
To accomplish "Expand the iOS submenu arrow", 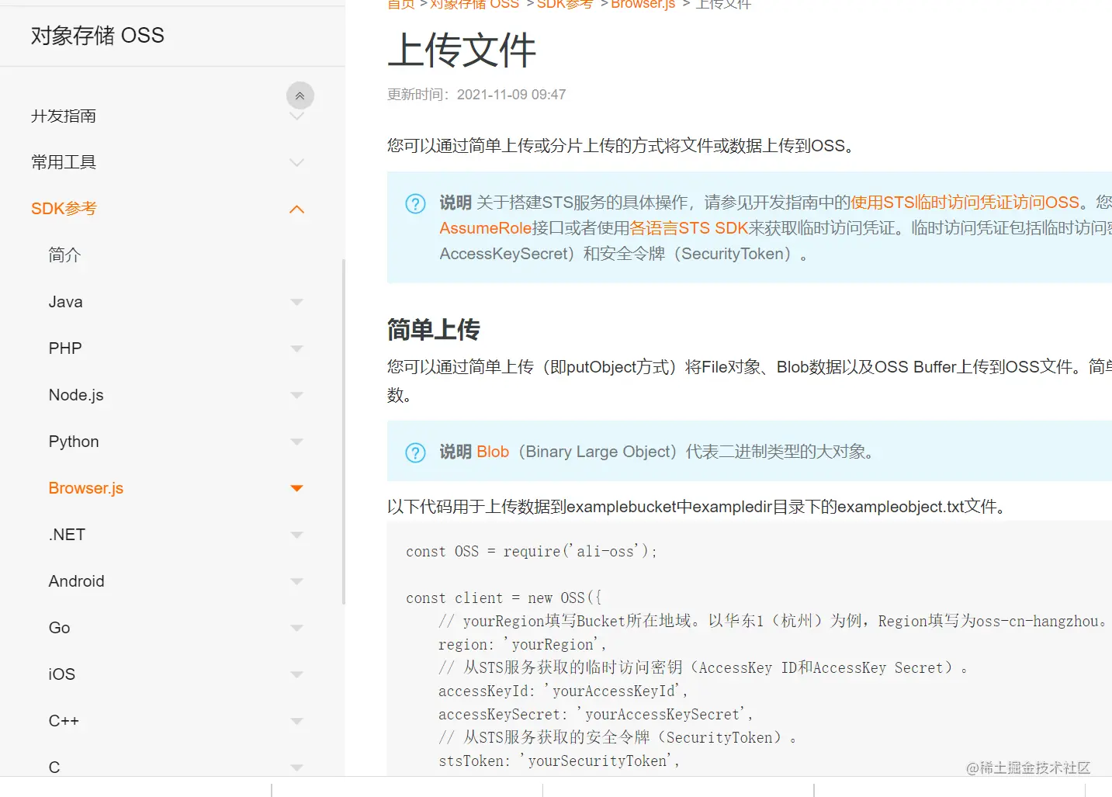I will pos(296,674).
